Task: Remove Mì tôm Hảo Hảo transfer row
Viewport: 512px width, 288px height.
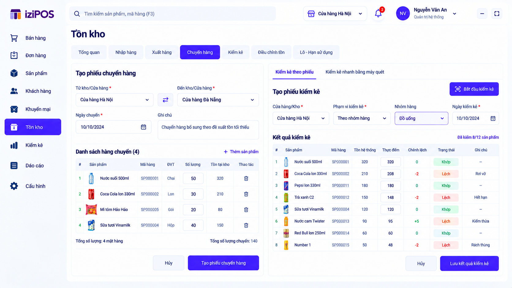Action: (246, 210)
